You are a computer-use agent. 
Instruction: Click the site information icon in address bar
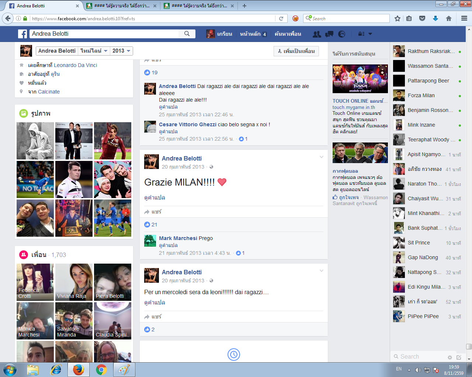coord(18,18)
